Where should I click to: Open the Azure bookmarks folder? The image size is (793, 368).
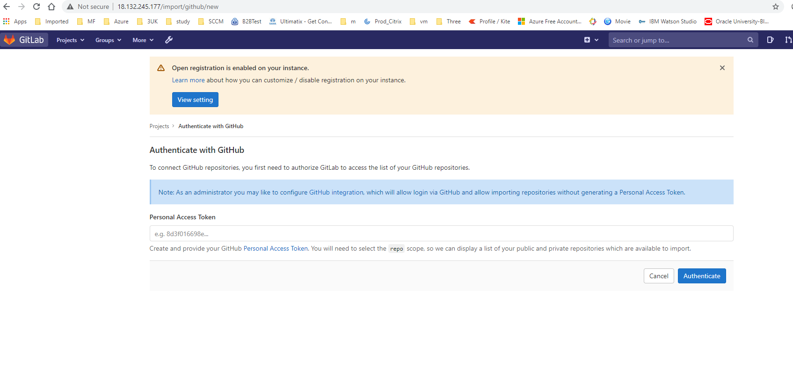(116, 22)
